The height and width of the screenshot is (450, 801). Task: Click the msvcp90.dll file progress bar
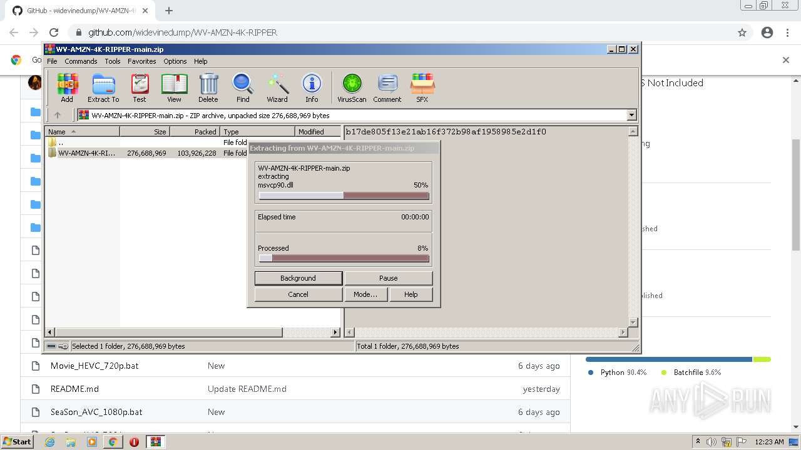click(344, 196)
